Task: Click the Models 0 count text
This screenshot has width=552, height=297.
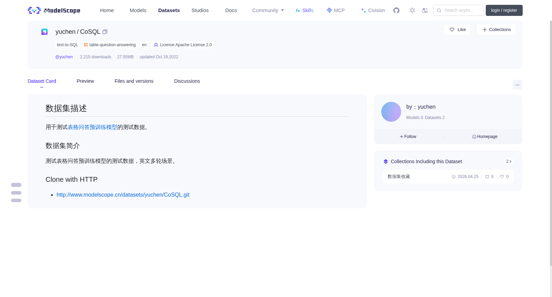Action: click(415, 118)
